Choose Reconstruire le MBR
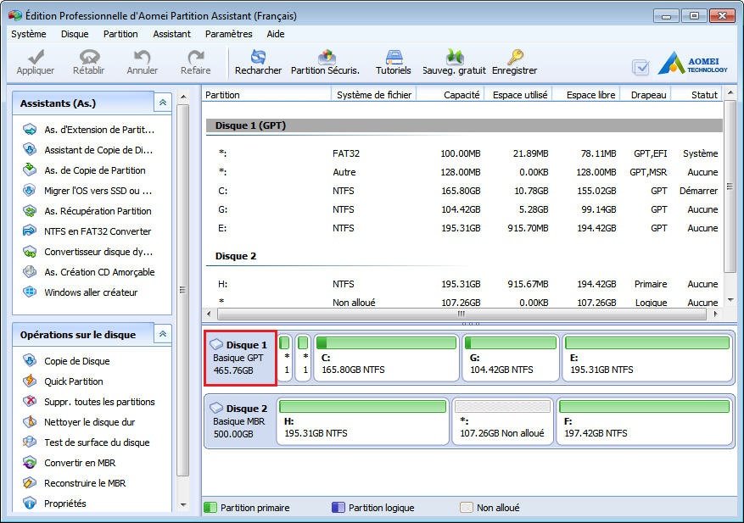The image size is (744, 523). pos(74,483)
